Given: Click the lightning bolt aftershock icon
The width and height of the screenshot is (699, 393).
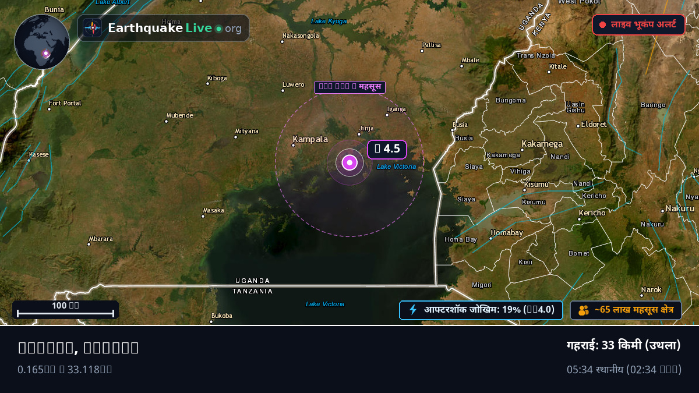Looking at the screenshot, I should click(413, 310).
